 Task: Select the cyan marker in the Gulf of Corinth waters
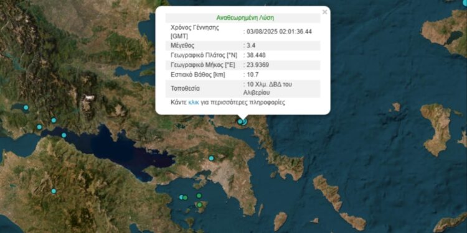64,135
